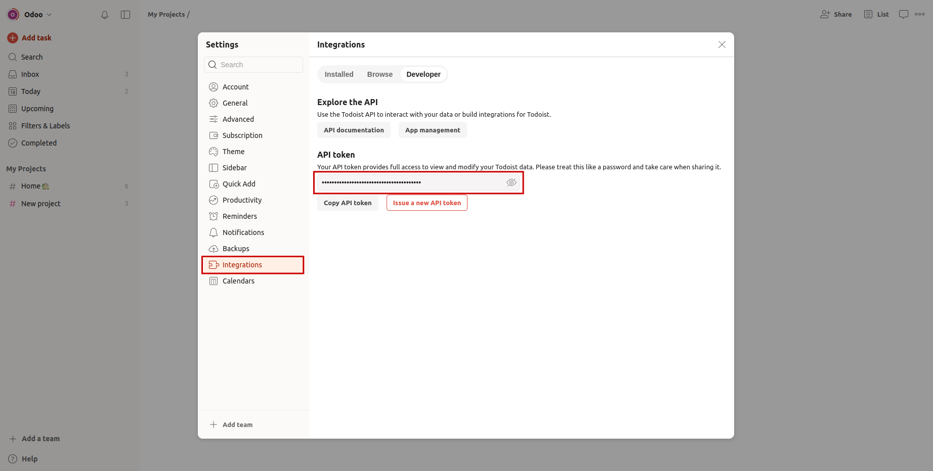Click the Advanced sliders icon

[214, 119]
